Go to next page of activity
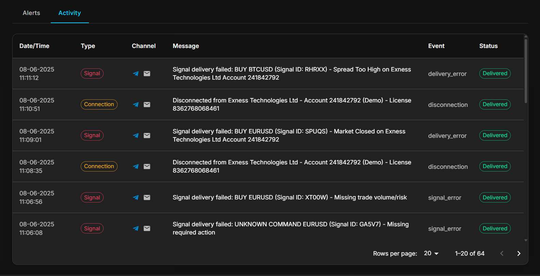 (x=519, y=254)
